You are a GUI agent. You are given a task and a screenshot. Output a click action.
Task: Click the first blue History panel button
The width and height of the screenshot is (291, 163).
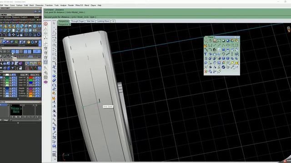click(35, 11)
